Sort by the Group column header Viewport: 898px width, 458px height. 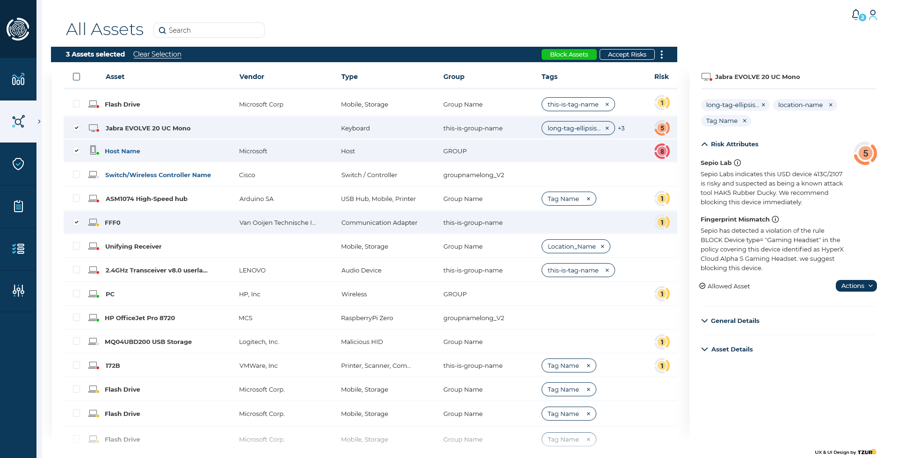click(x=454, y=77)
